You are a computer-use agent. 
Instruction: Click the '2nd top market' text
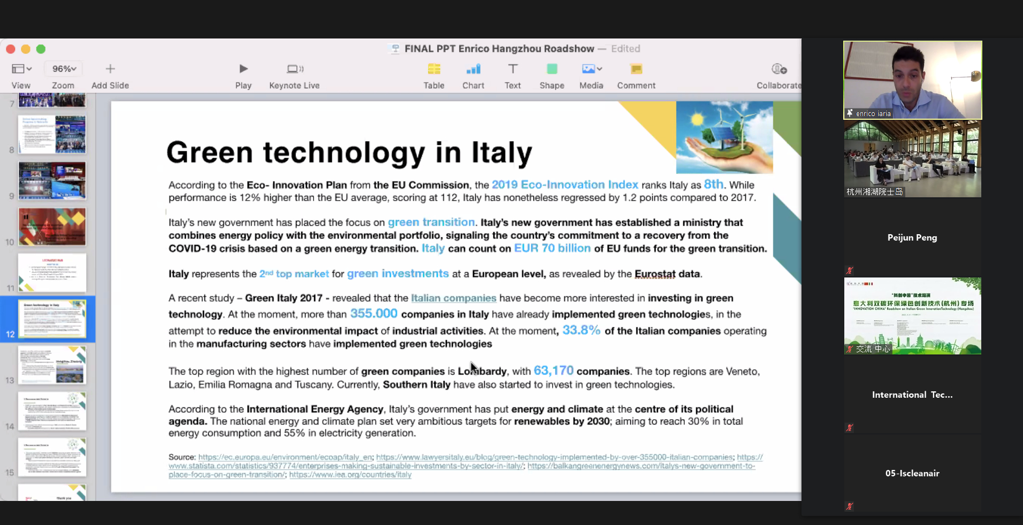[x=294, y=274]
